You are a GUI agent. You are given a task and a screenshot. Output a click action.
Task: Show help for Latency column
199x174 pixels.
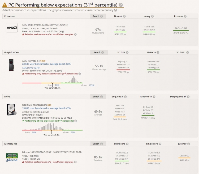189,144
